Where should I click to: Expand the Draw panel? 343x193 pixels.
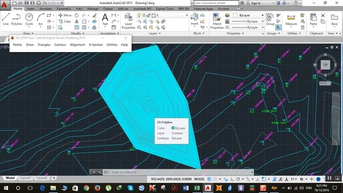28,33
